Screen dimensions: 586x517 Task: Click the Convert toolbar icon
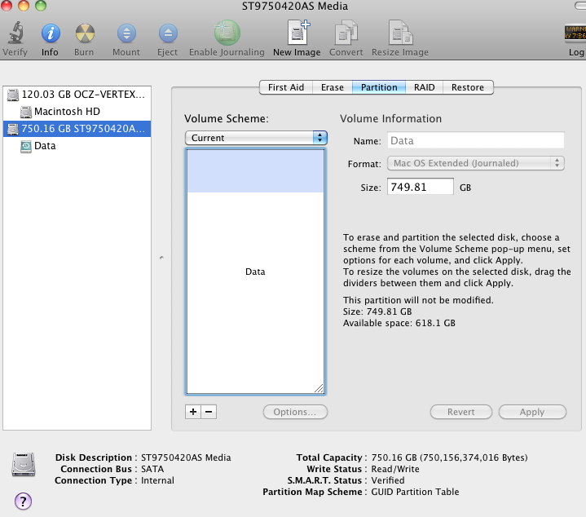coord(346,33)
